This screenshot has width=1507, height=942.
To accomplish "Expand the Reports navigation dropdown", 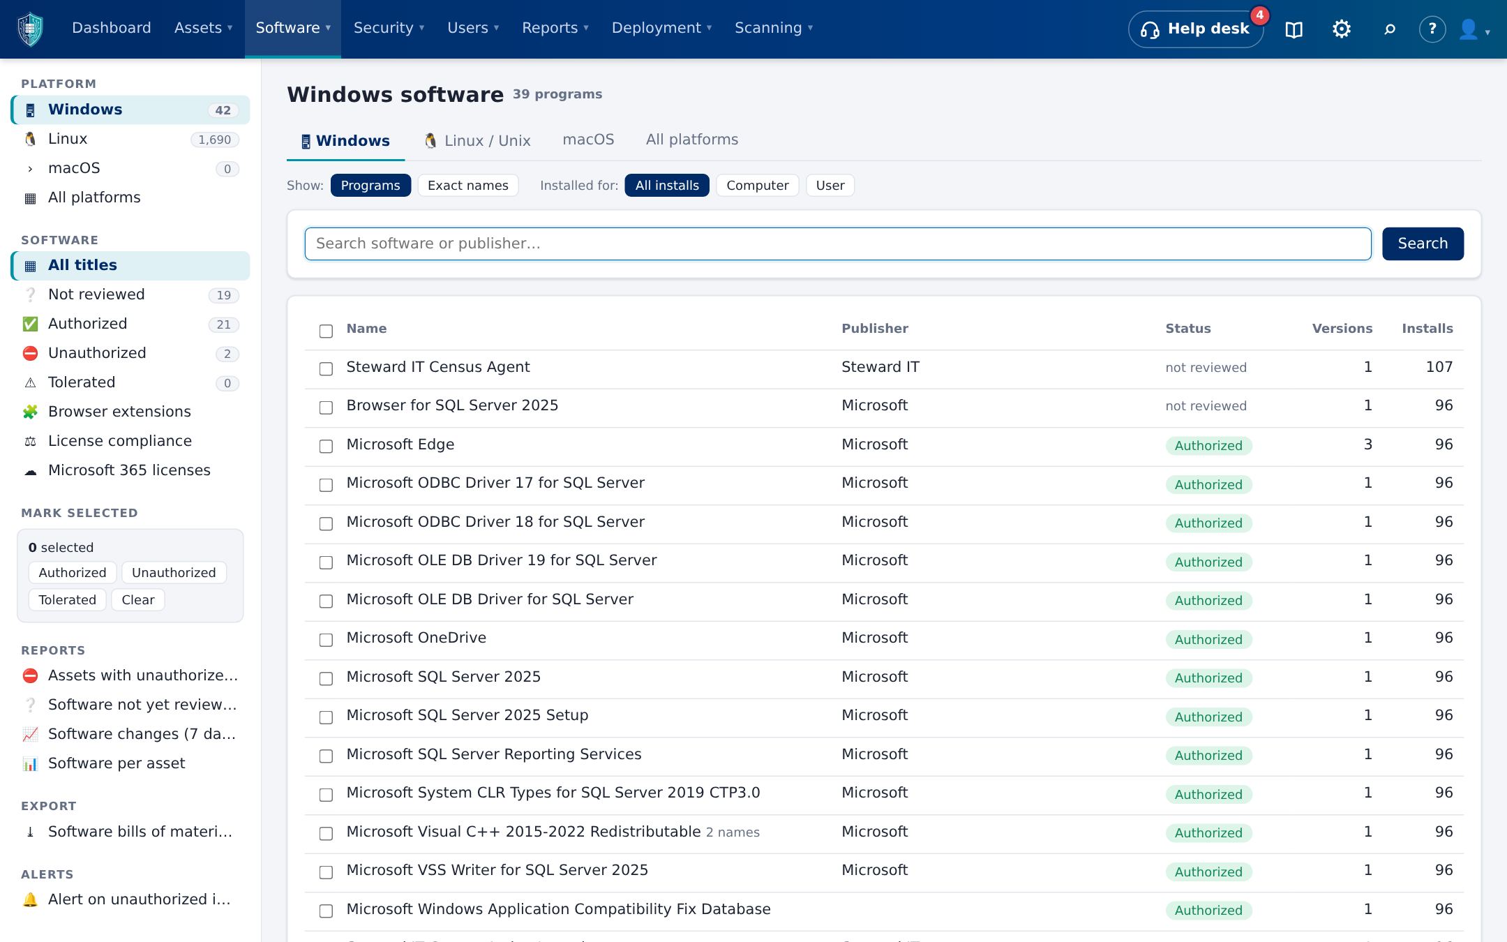I will click(x=555, y=28).
